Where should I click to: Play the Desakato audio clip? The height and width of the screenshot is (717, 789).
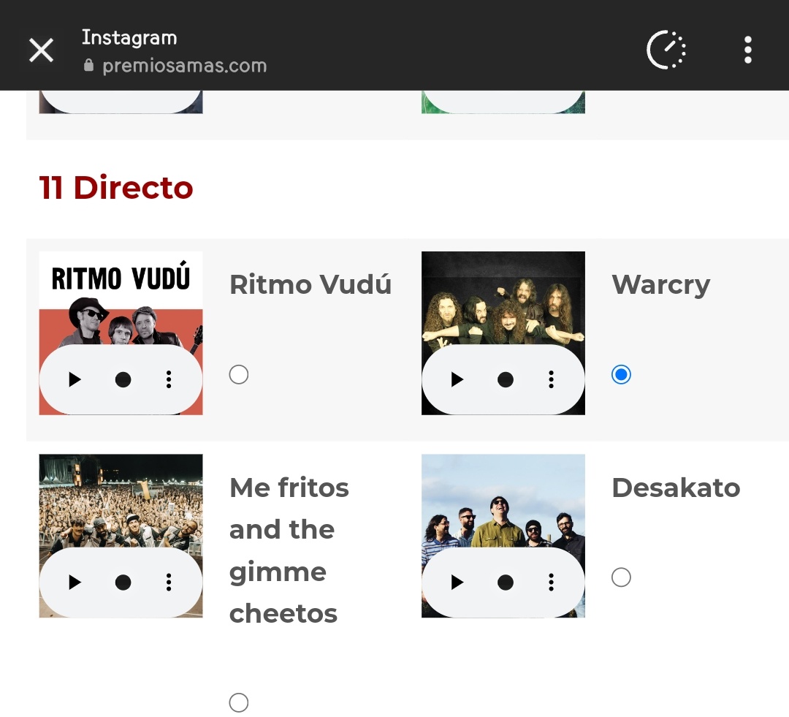pos(457,582)
